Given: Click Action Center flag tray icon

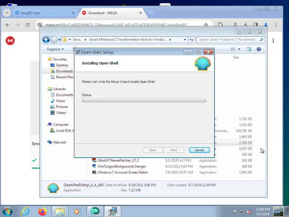Looking at the screenshot, I should [x=235, y=212].
